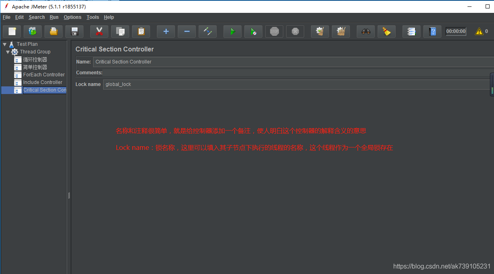The width and height of the screenshot is (494, 274).
Task: Start the test with green arrow
Action: pyautogui.click(x=233, y=31)
